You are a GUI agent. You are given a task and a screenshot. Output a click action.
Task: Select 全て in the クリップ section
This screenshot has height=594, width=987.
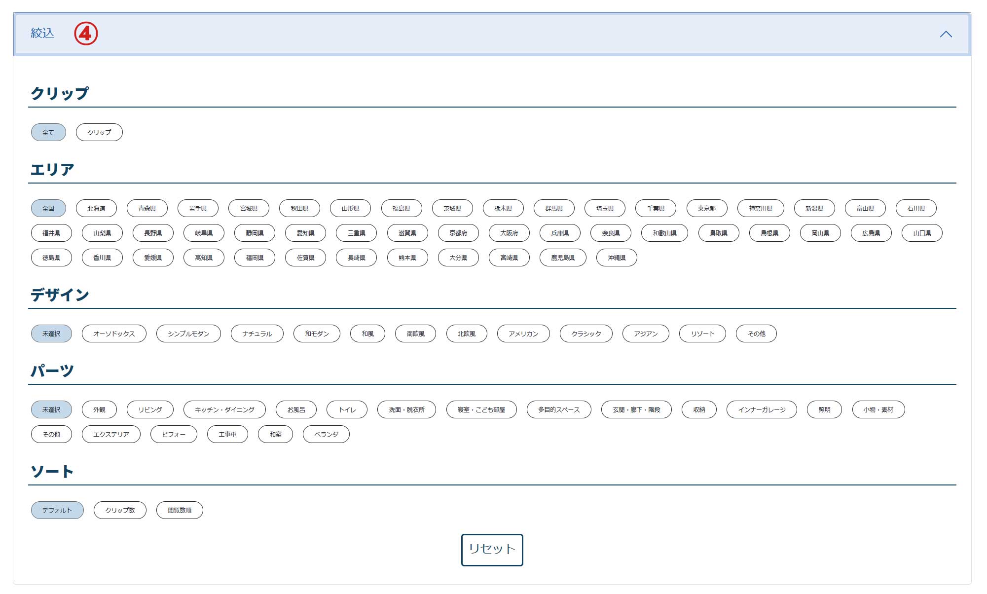(48, 132)
